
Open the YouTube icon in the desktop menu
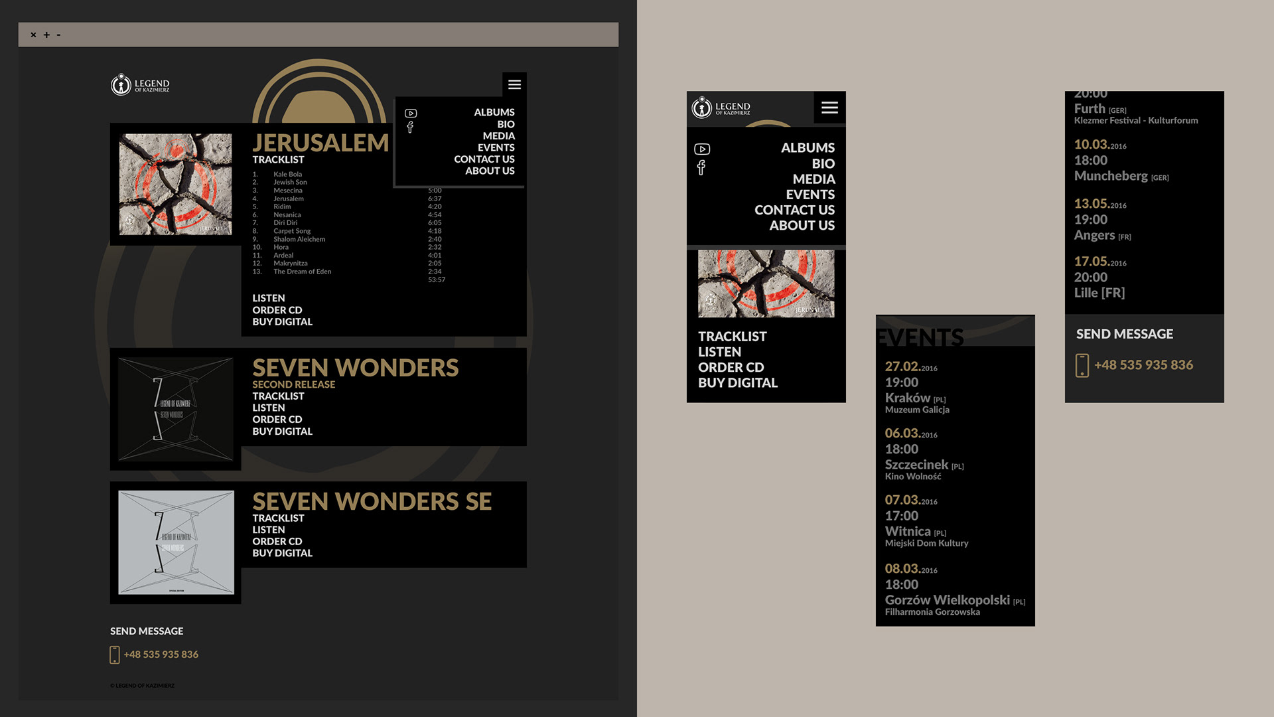coord(411,114)
